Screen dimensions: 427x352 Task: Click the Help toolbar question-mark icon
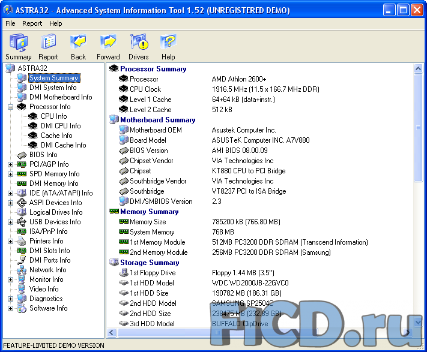click(168, 41)
